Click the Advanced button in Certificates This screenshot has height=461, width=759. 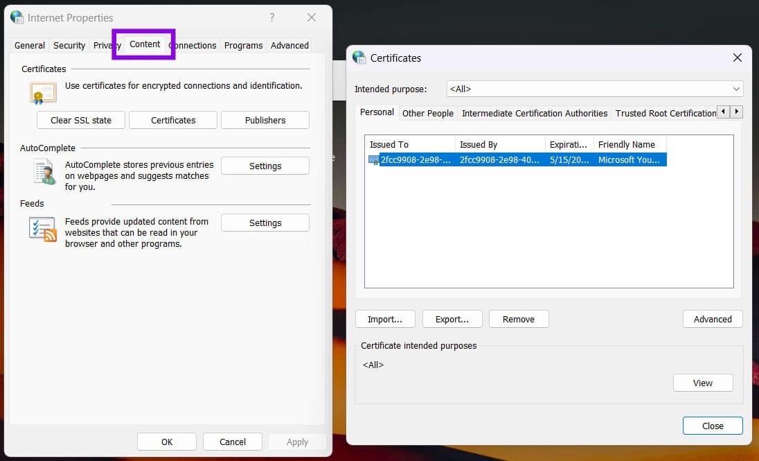pos(713,319)
